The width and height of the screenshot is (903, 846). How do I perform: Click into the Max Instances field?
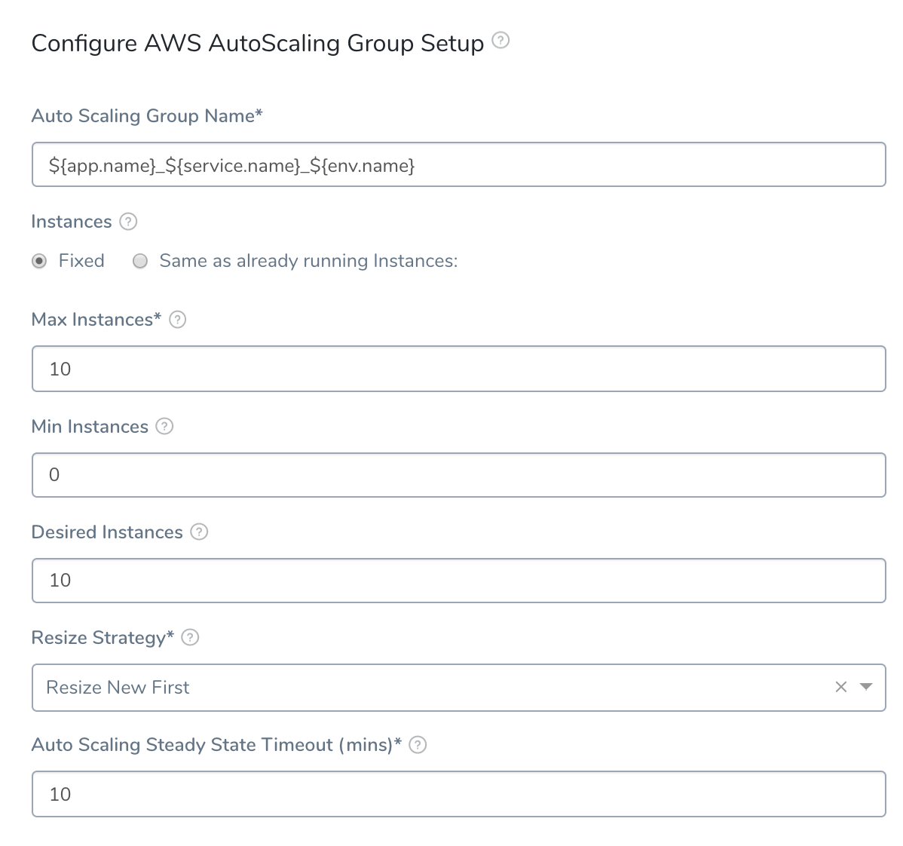click(458, 369)
